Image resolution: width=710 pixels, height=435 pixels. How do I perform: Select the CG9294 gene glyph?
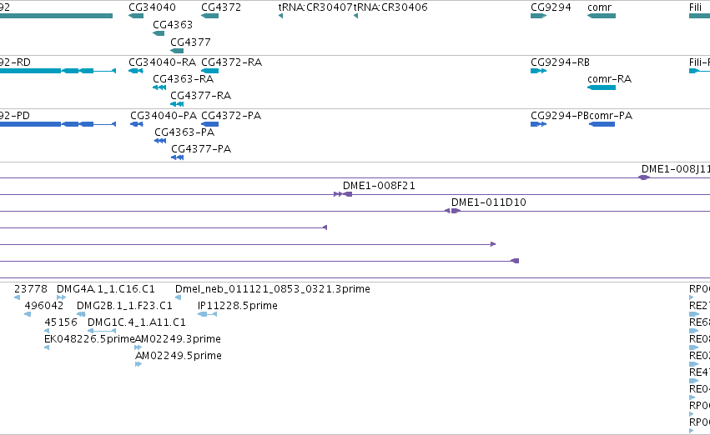click(538, 16)
